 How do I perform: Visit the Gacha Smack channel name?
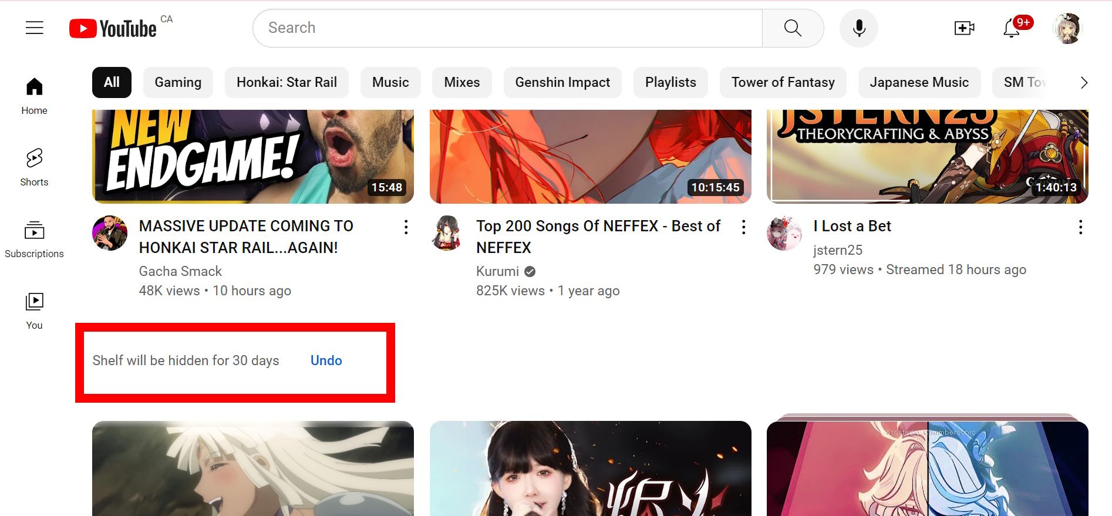180,271
